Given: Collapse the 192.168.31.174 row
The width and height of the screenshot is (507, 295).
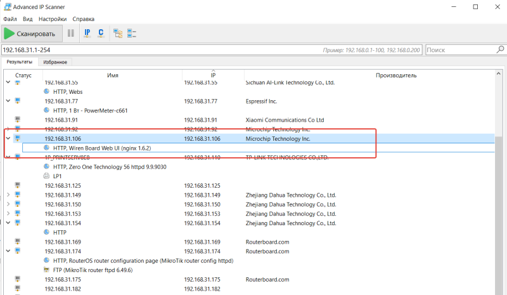Looking at the screenshot, I should pos(8,251).
